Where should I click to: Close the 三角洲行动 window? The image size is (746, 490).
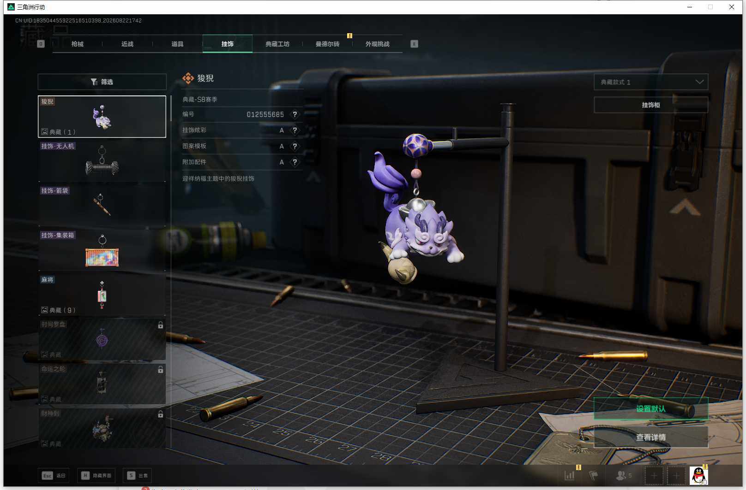tap(732, 7)
